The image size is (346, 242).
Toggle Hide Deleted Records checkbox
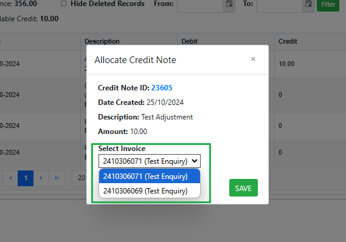pyautogui.click(x=64, y=3)
